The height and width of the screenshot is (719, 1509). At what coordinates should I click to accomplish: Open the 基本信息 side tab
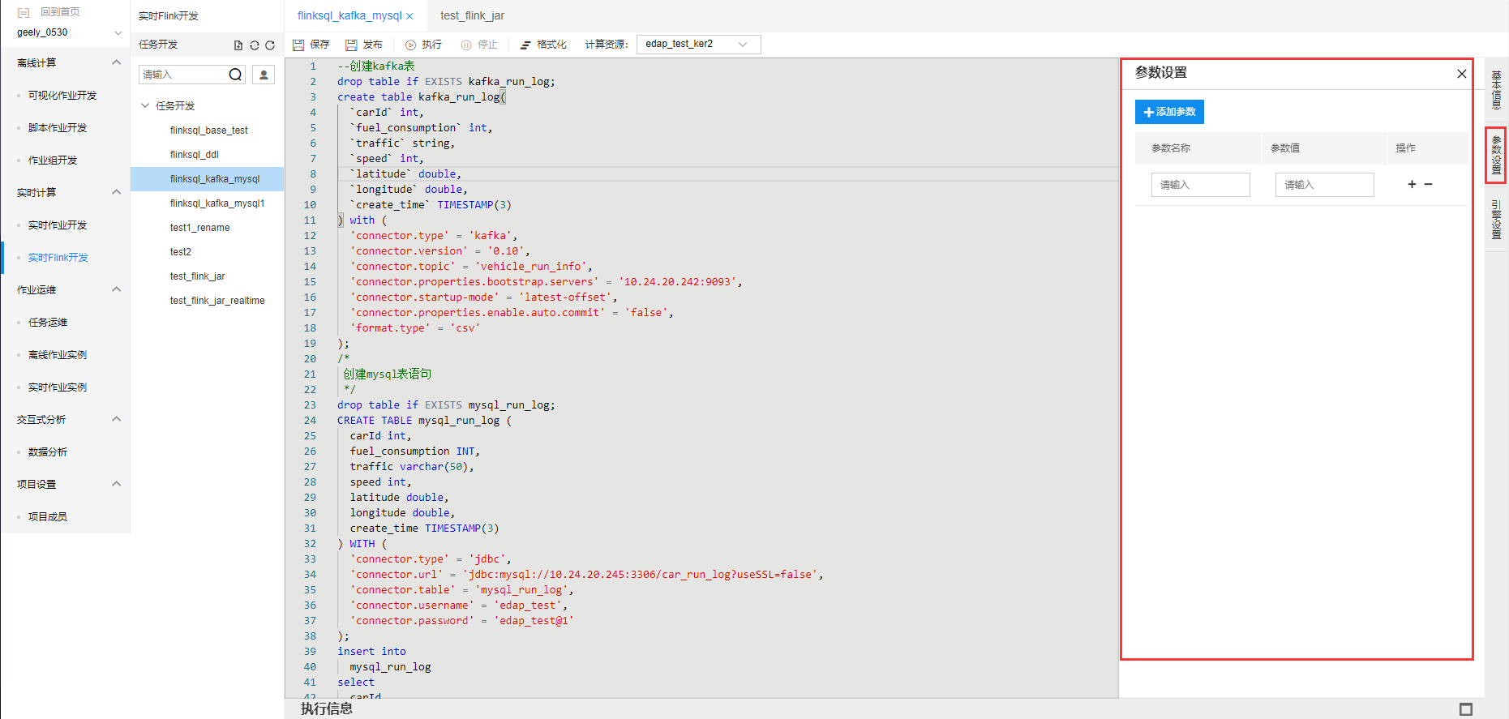point(1497,90)
